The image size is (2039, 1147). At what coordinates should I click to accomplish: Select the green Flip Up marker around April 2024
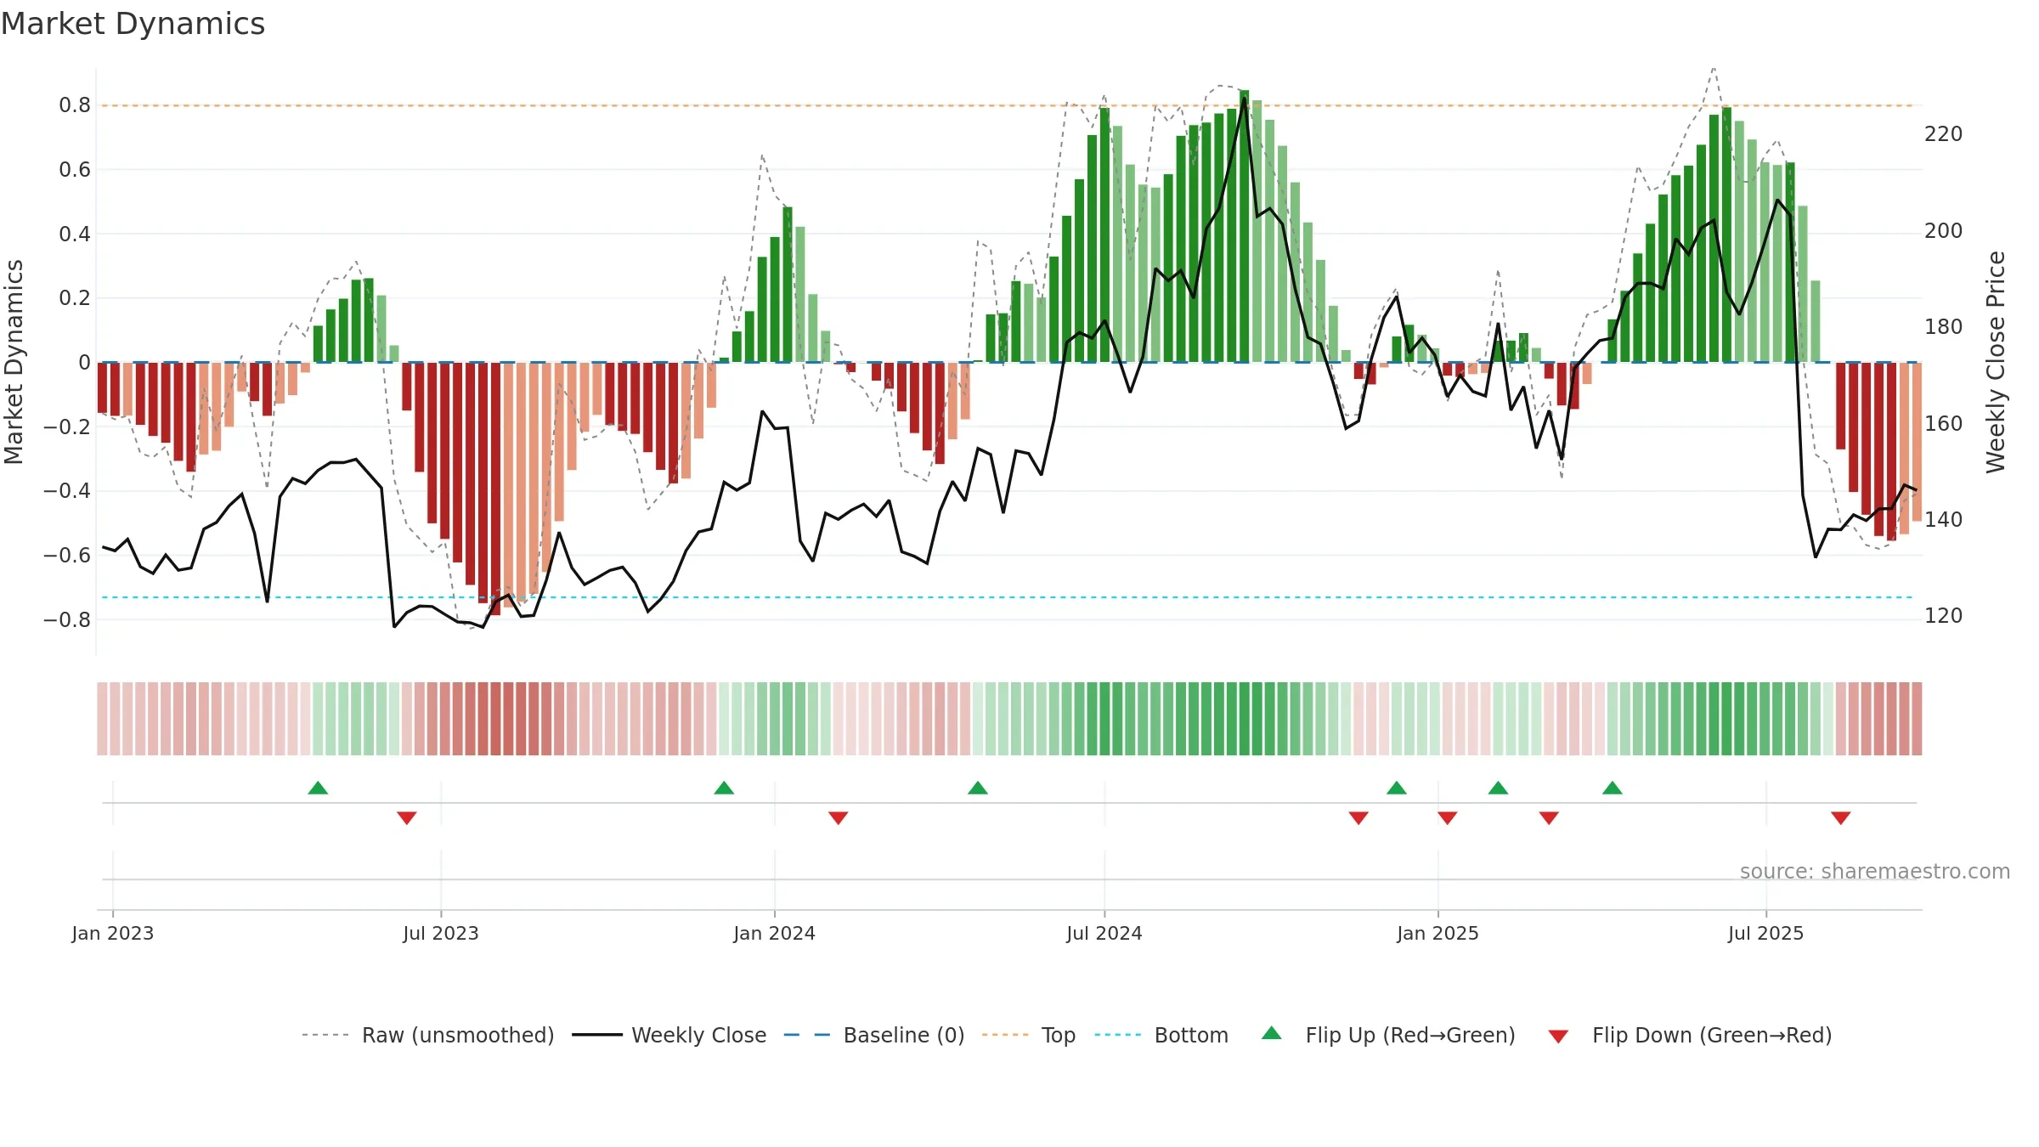coord(978,788)
